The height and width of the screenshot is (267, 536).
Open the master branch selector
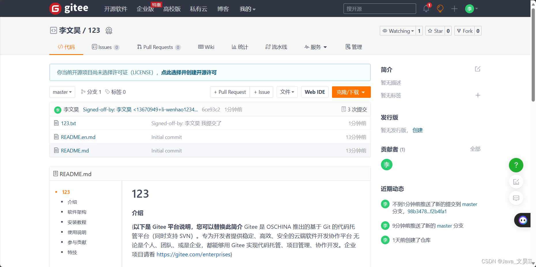click(62, 92)
